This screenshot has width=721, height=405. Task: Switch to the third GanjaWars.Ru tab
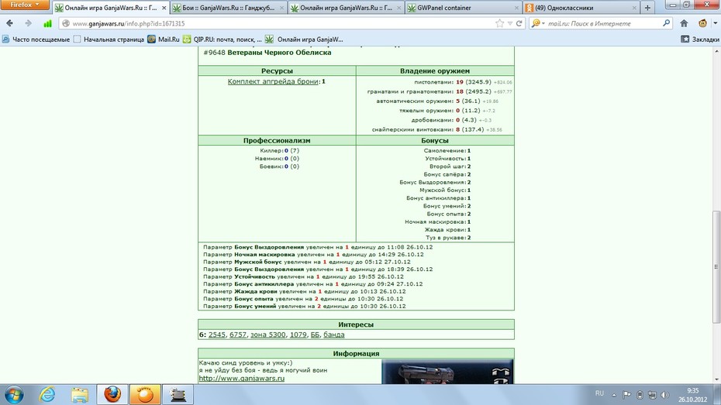click(346, 8)
